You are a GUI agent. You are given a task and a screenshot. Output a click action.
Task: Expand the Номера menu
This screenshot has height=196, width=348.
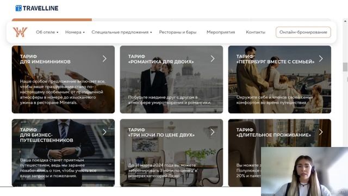tap(75, 32)
